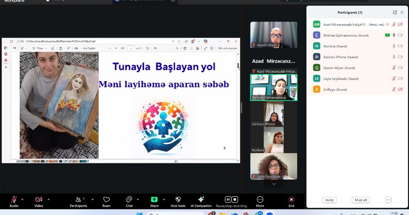This screenshot has height=215, width=409.
Task: Open the Participants panel button in toolbar
Action: [x=78, y=202]
